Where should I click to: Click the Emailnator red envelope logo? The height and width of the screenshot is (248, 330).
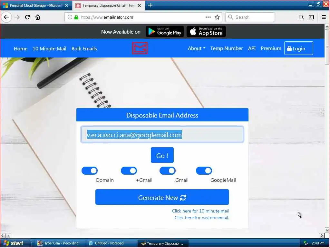pos(140,48)
